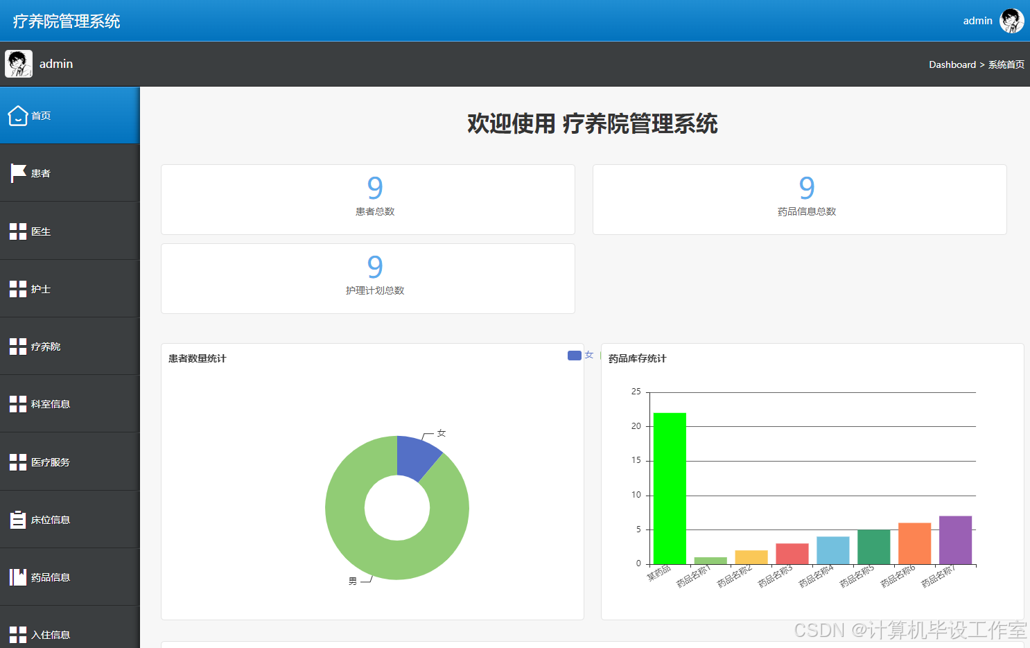The height and width of the screenshot is (648, 1030).
Task: Click the 护理计划总数 count card
Action: (x=368, y=279)
